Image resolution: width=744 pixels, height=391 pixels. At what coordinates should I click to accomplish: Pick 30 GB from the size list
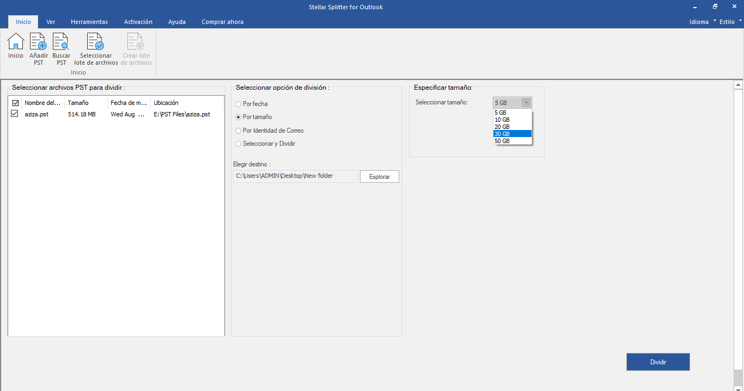[x=512, y=134]
